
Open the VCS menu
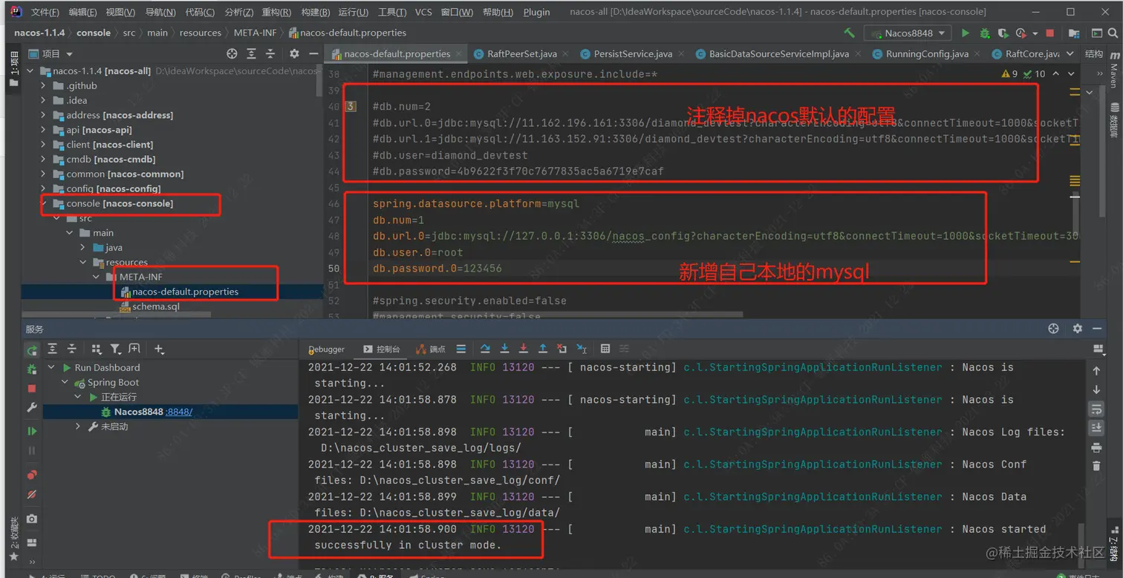click(x=423, y=12)
